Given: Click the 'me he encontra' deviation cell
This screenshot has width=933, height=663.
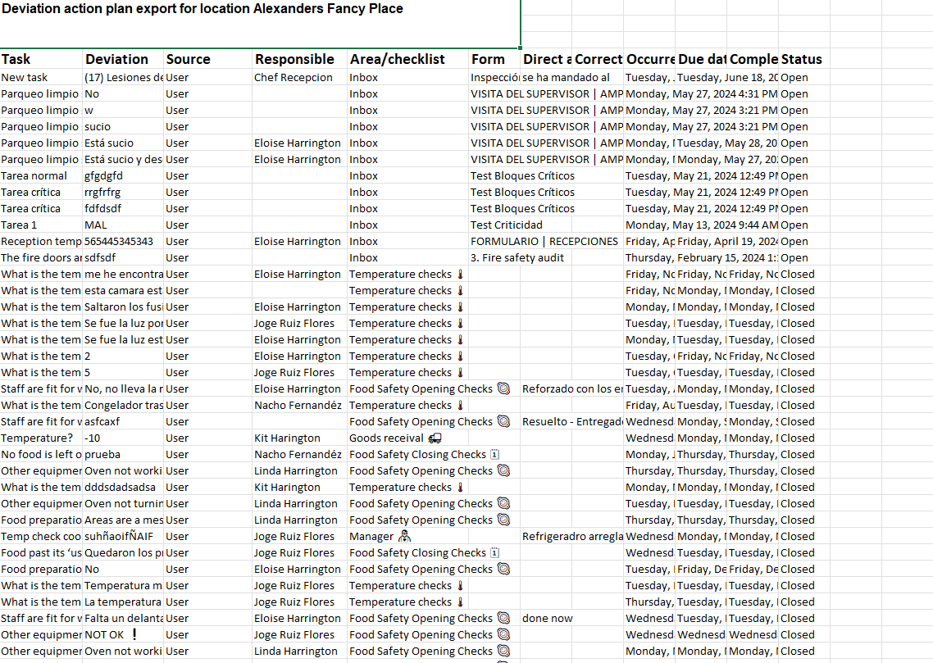Looking at the screenshot, I should (x=123, y=274).
